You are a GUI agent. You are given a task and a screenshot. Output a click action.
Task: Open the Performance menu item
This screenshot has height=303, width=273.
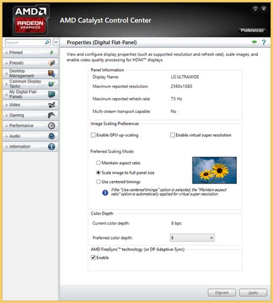(31, 126)
